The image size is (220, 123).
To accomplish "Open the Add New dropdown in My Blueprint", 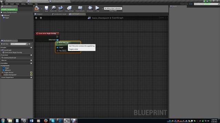I will (5, 44).
